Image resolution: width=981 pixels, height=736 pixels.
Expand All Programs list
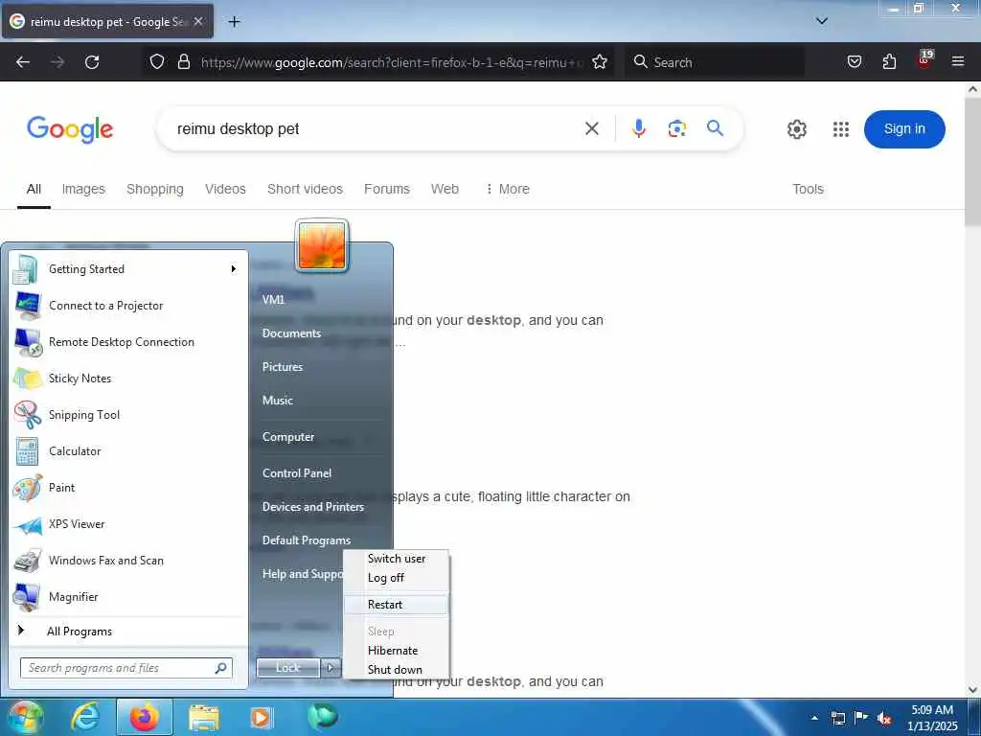point(129,632)
